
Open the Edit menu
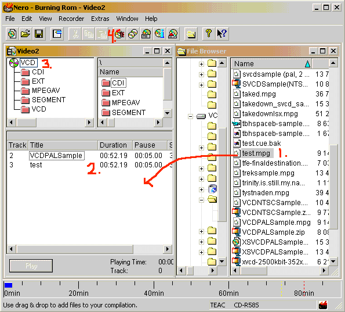[x=27, y=19]
